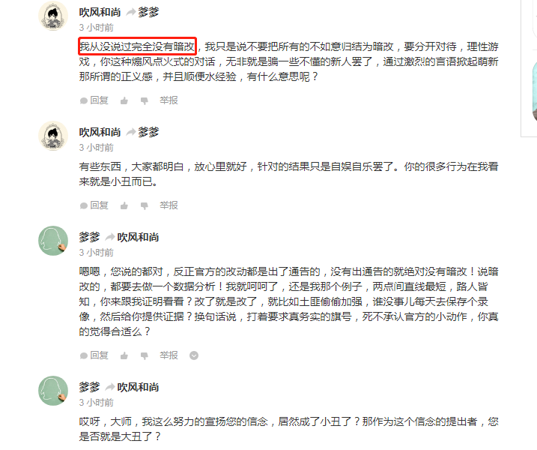537x450 pixels.
Task: Report the first comment via 举报
Action: tap(169, 100)
